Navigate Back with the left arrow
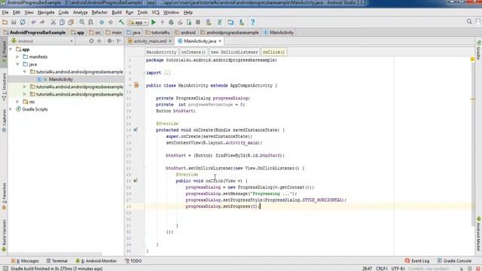Screen dimensions: 482x271 [x=102, y=22]
